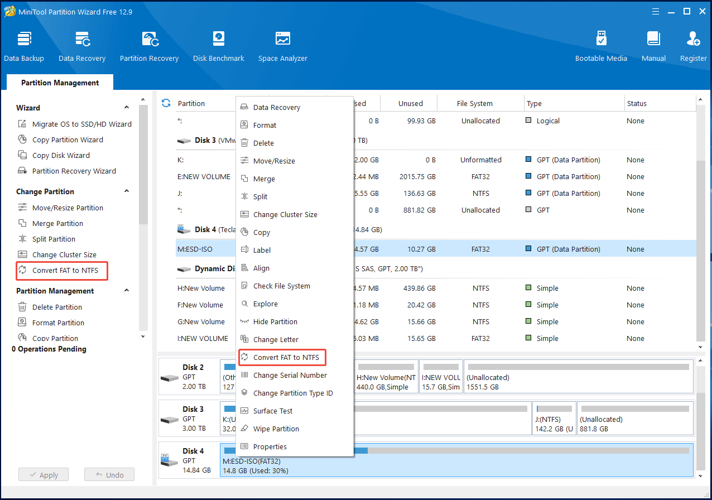
Task: Choose Data Recovery from the context menu
Action: pos(295,108)
